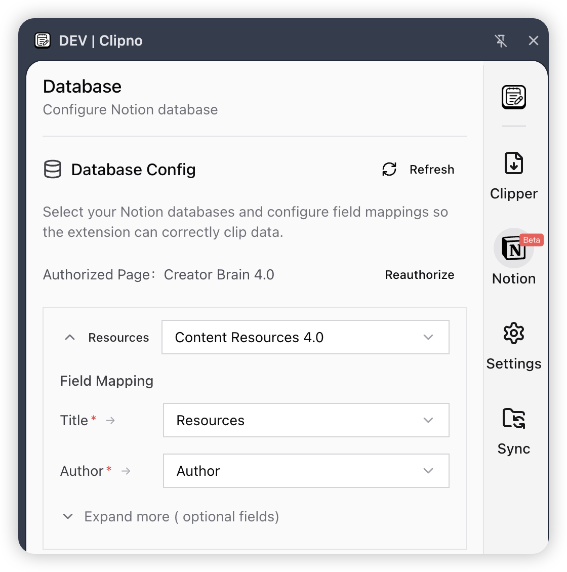This screenshot has height=572, width=567.
Task: Click the Creator Brain 4.0 page name
Action: coord(219,275)
